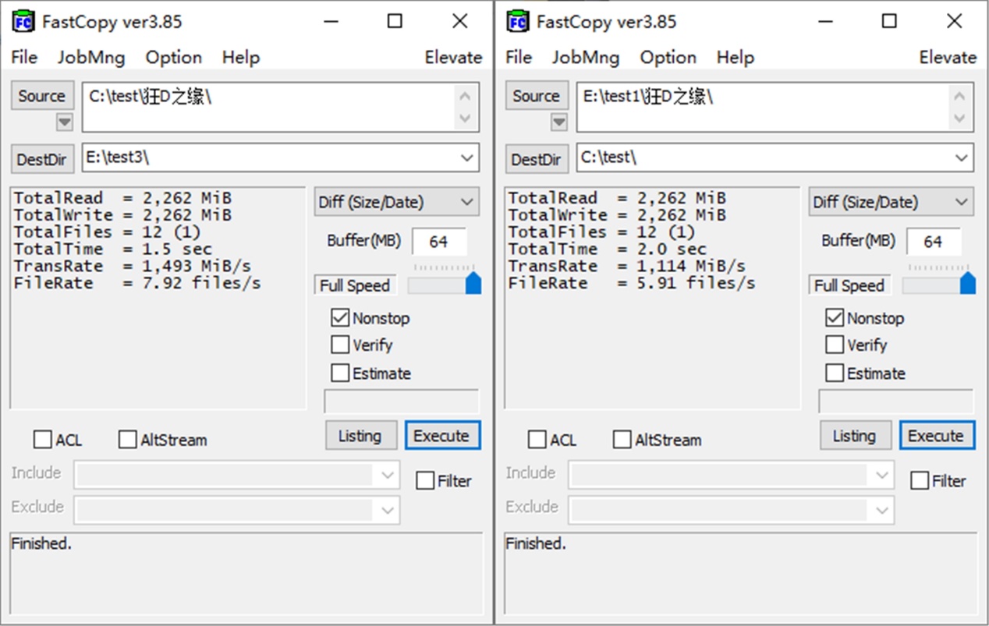Click the Full Speed slider handle in left window
The image size is (989, 626).
[473, 282]
